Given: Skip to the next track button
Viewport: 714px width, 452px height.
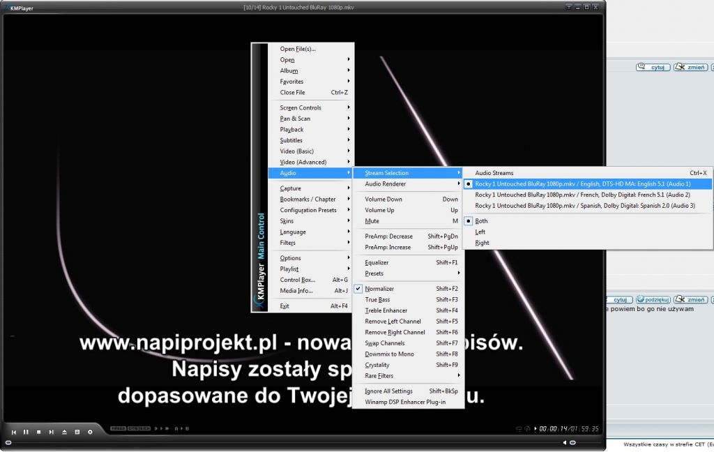Looking at the screenshot, I should click(52, 432).
